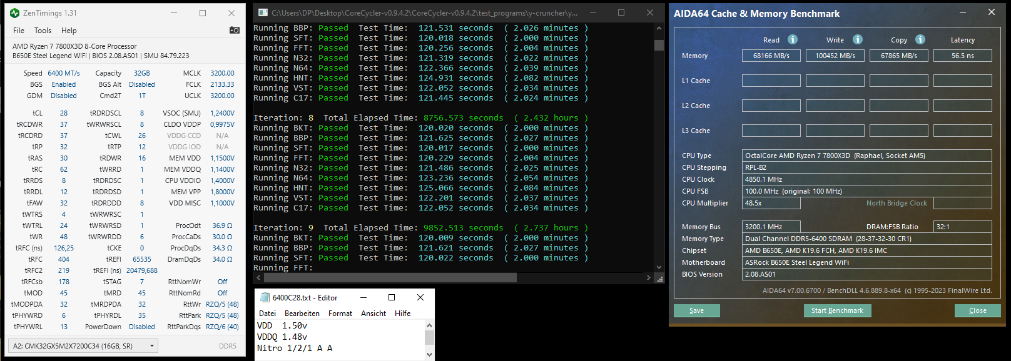Click the Write info icon in AIDA64
1011x361 pixels.
point(858,39)
